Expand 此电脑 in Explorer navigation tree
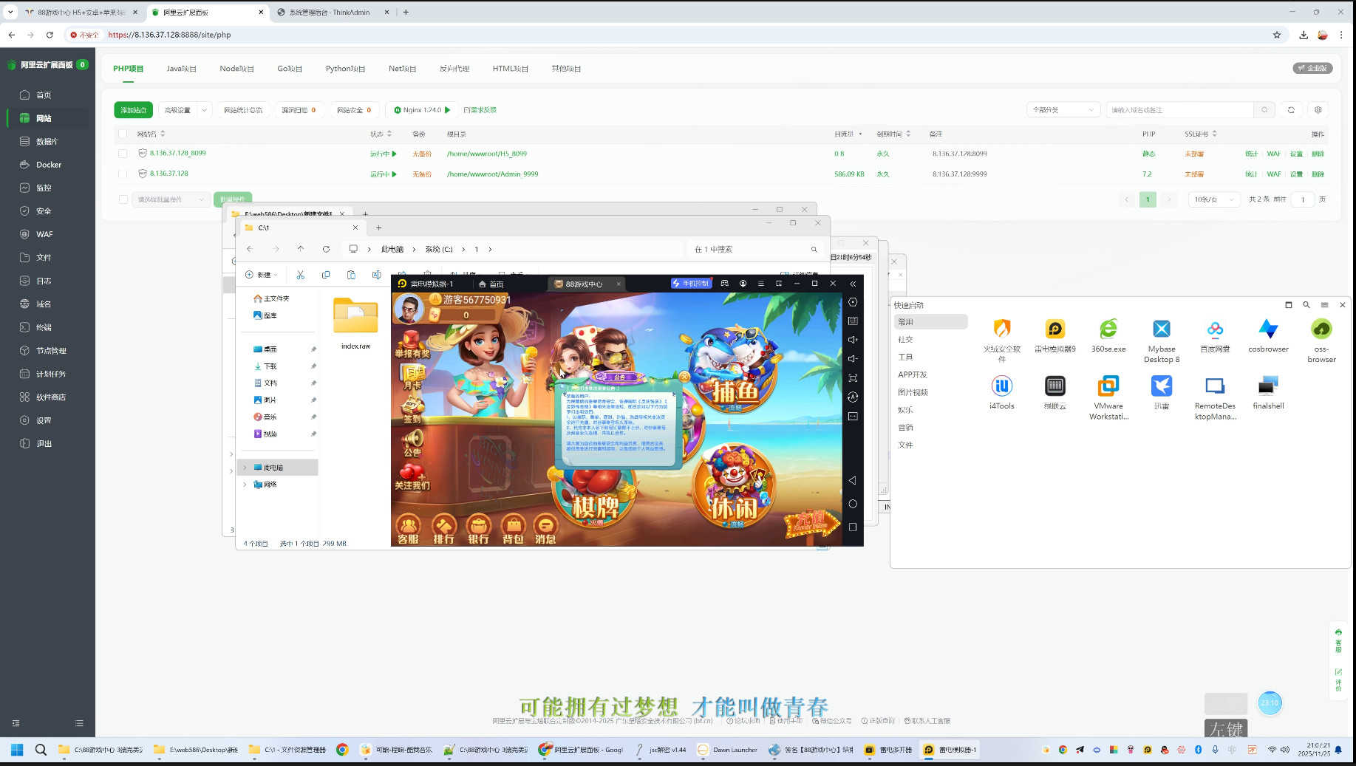Image resolution: width=1356 pixels, height=766 pixels. [x=245, y=468]
